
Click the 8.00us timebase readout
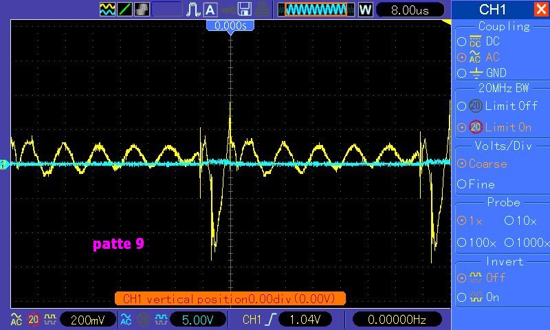(408, 10)
